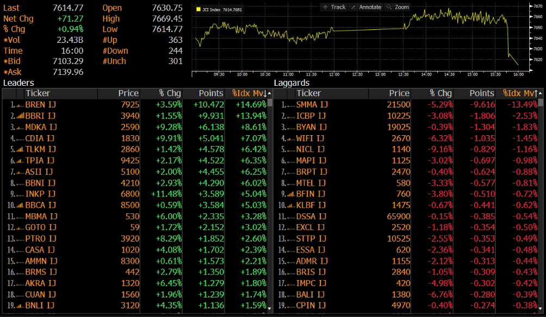Select the BYAN IJ ticker

312,127
